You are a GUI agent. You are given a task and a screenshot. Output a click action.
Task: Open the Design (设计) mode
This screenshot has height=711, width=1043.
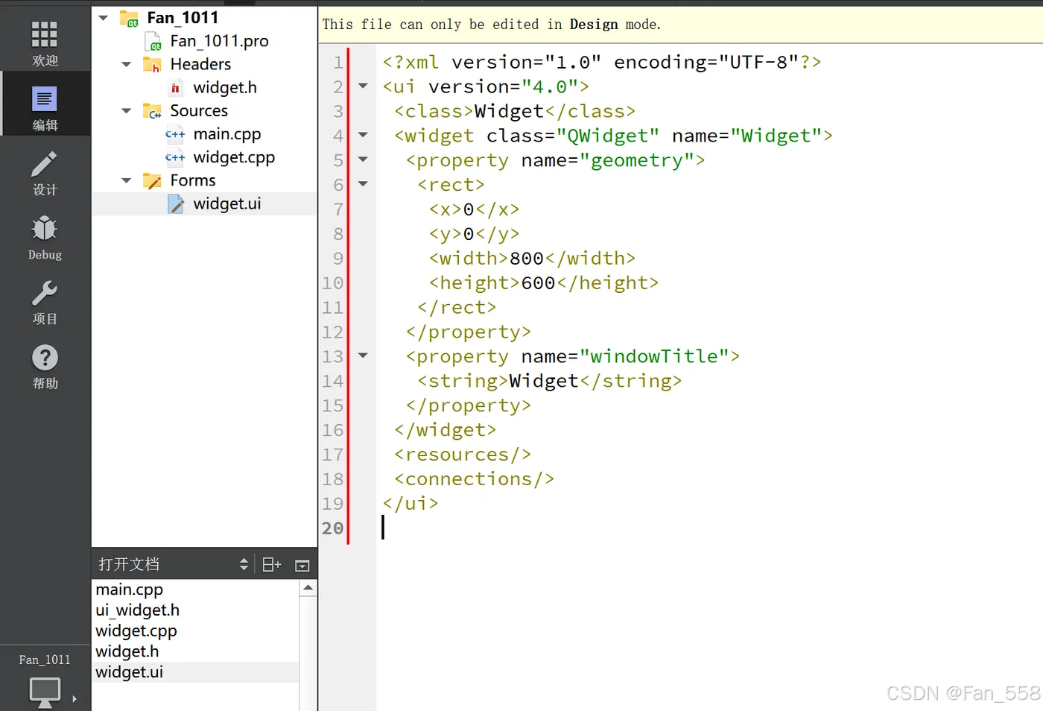click(45, 173)
